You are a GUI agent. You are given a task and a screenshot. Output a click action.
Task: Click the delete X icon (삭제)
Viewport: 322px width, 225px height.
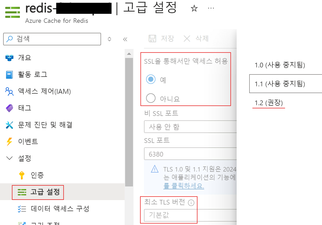[187, 39]
